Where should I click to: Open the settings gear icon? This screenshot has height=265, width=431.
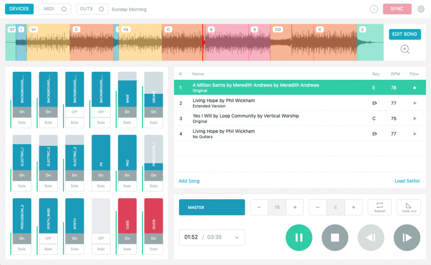pos(421,9)
